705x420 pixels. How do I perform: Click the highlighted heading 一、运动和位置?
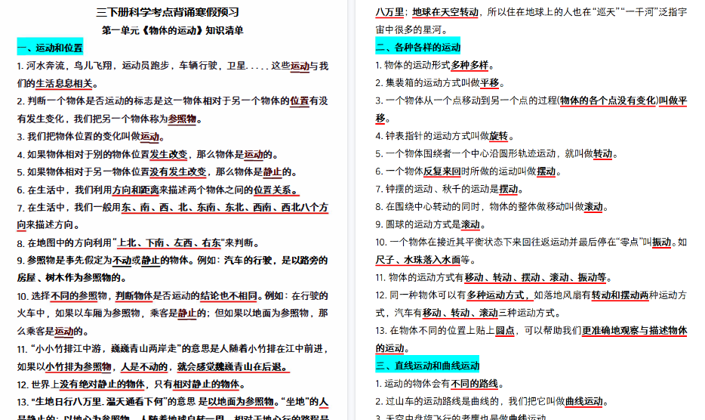click(x=50, y=48)
